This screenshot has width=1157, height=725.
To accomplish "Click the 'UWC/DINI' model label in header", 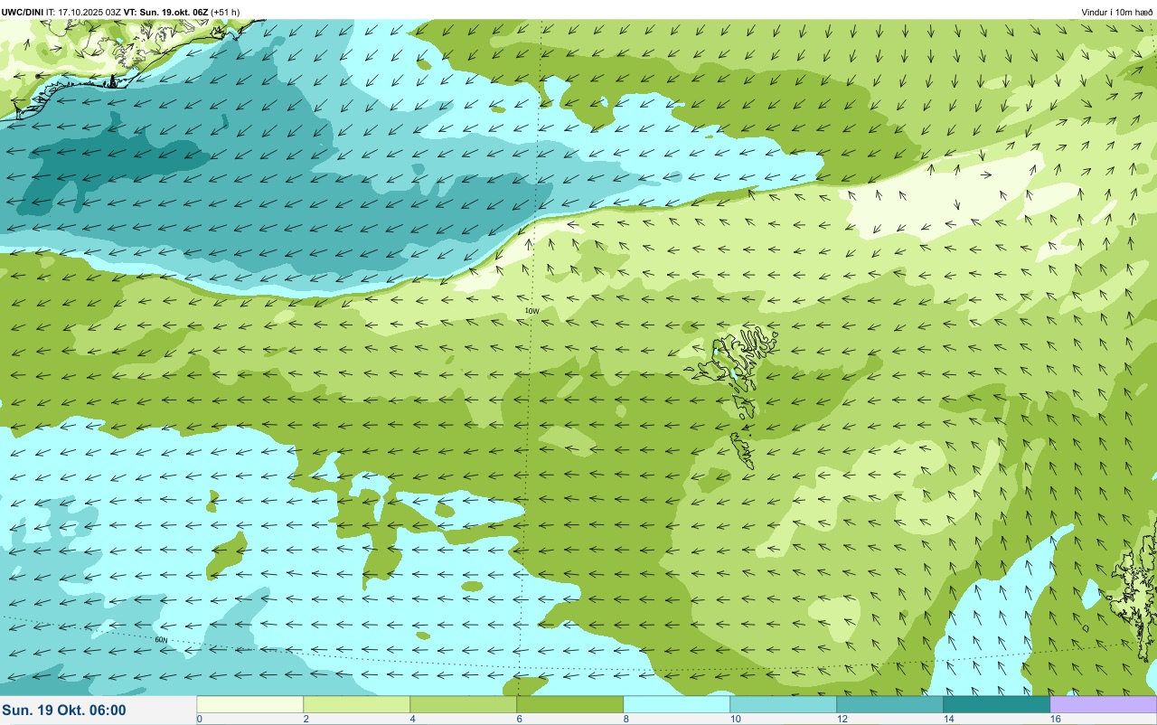I will tap(23, 12).
